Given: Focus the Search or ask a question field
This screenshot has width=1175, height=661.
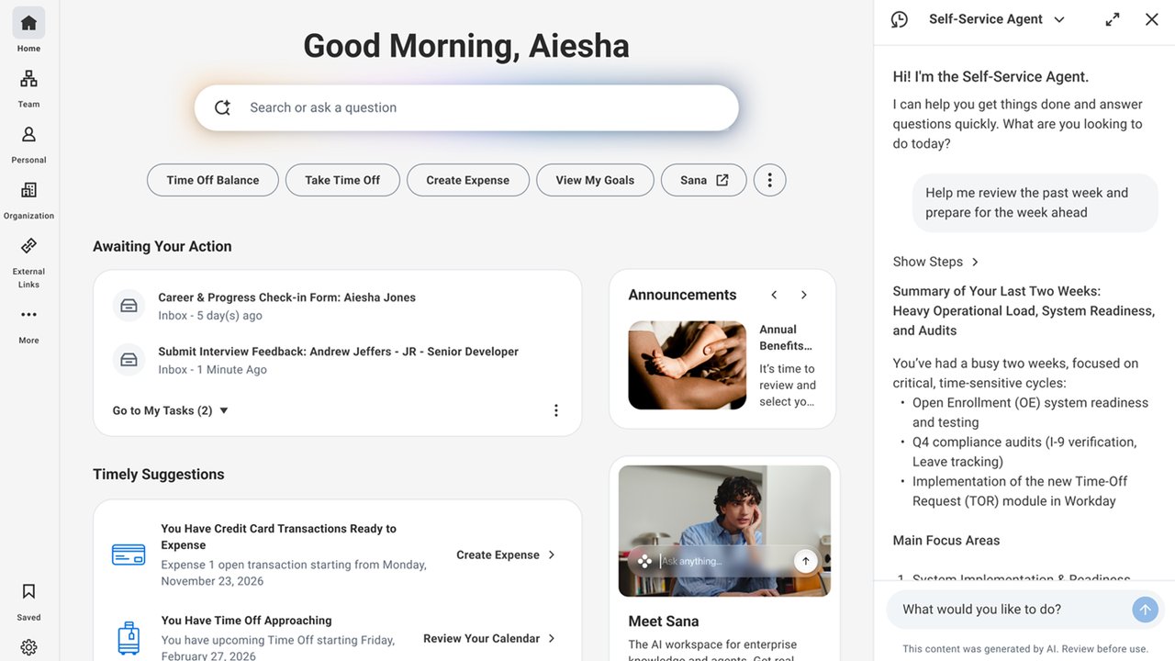Looking at the screenshot, I should (466, 107).
